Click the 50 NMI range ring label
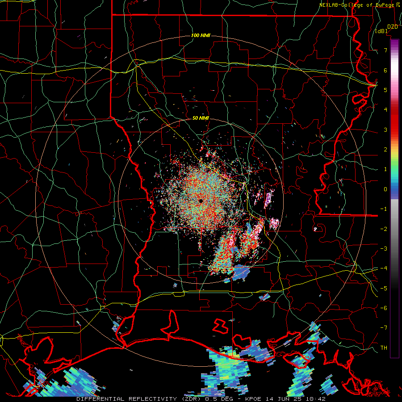 201,118
